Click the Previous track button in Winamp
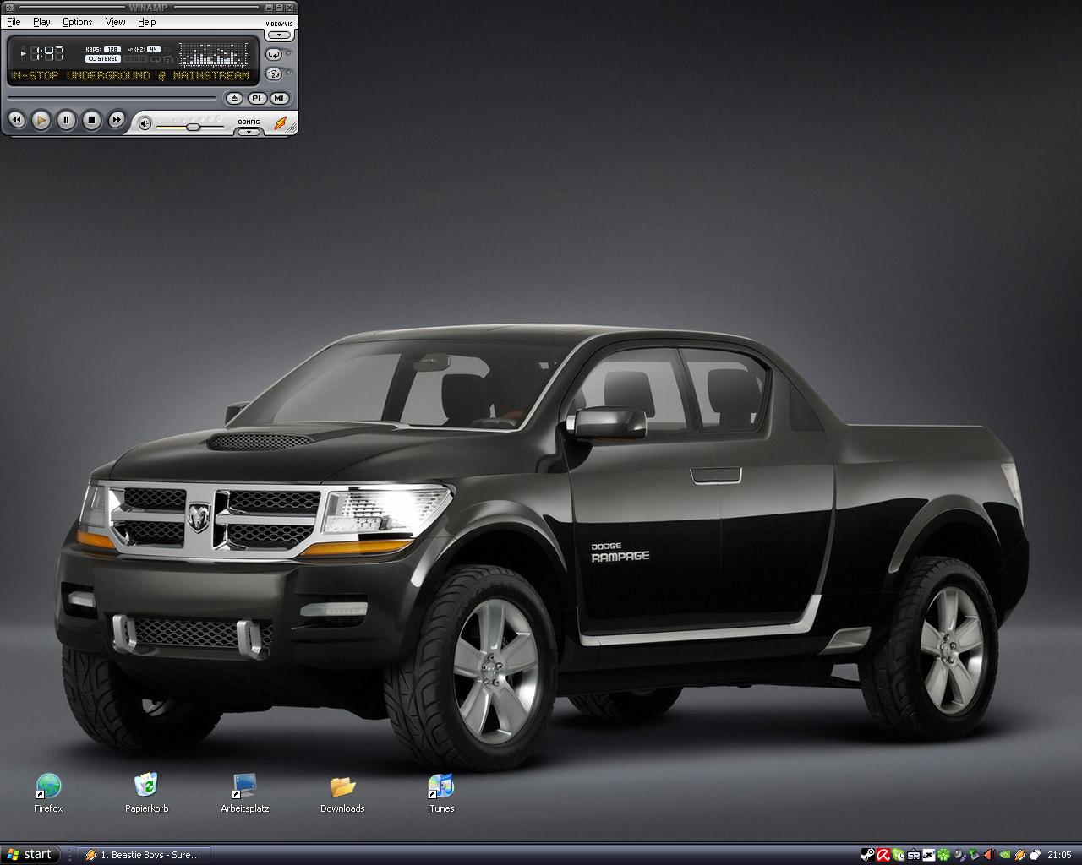The image size is (1082, 865). point(15,121)
